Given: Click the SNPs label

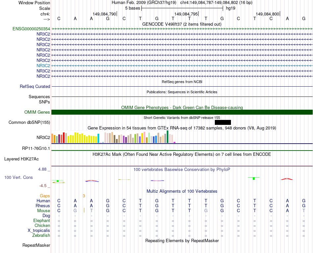Looking at the screenshot, I should 44,102.
